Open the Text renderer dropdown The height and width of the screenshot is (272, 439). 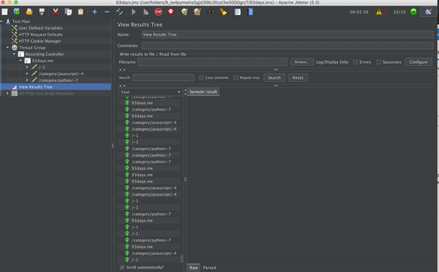(150, 92)
